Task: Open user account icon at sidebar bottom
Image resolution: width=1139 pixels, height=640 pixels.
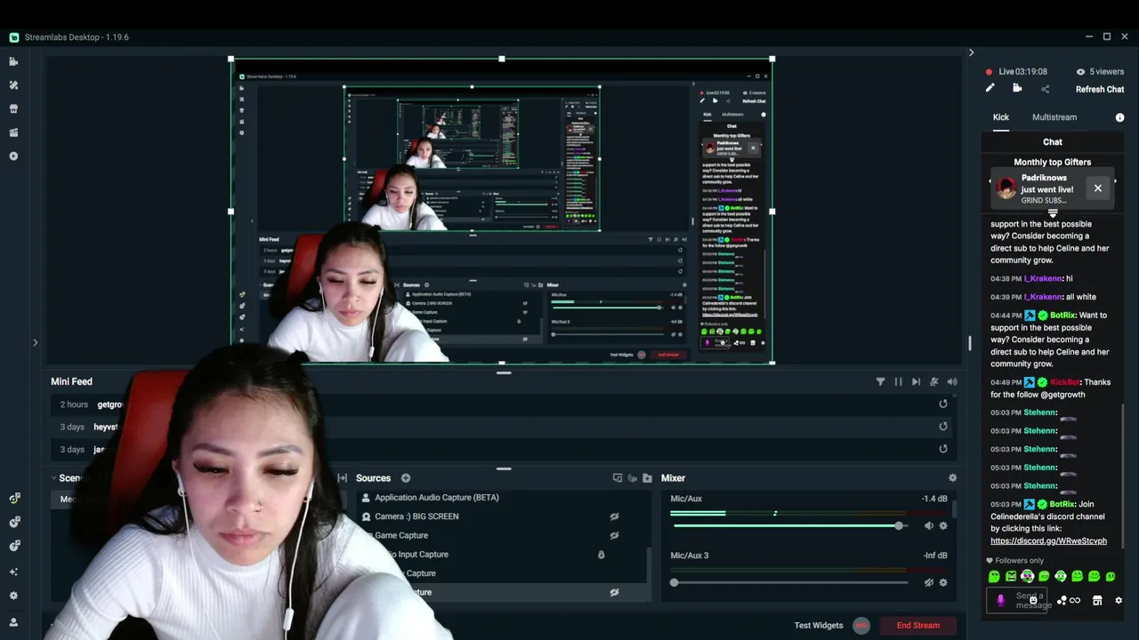Action: 13,622
